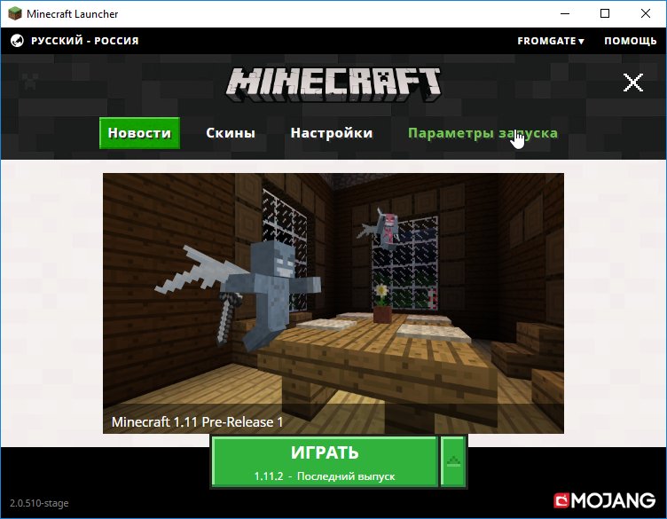Click the faint creeper face icon
667x519 pixels.
[x=30, y=81]
